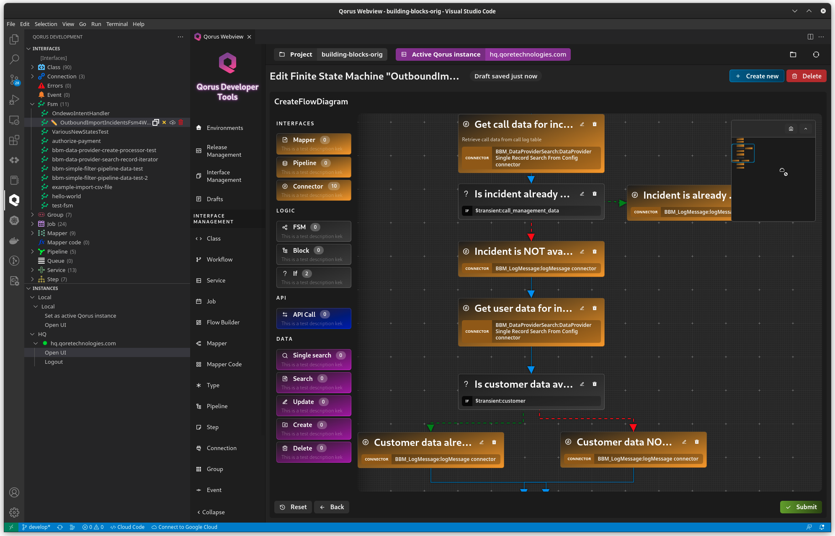The height and width of the screenshot is (536, 835).
Task: Click the sync changes icon in status bar
Action: click(x=60, y=527)
